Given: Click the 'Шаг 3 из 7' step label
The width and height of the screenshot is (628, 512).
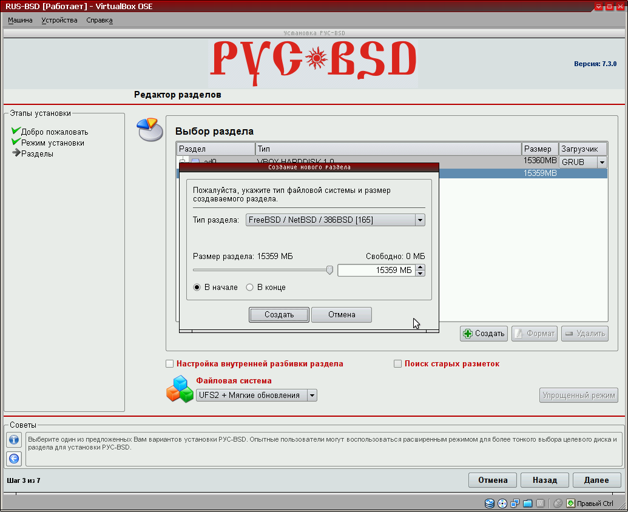Looking at the screenshot, I should [24, 480].
